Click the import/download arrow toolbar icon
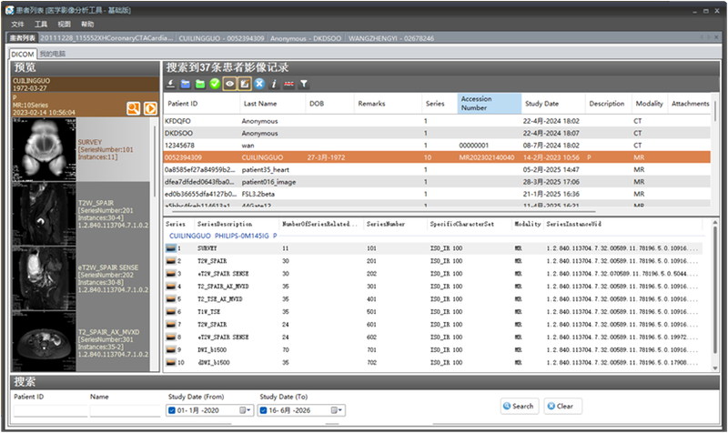 click(170, 84)
